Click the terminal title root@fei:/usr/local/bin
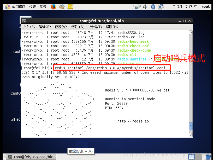The width and height of the screenshot is (213, 160). click(x=102, y=21)
